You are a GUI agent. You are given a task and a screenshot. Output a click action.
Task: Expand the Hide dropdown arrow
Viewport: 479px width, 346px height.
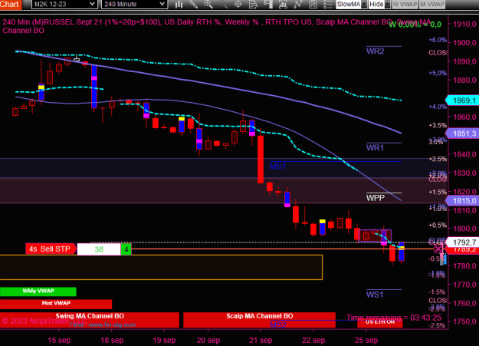(387, 5)
